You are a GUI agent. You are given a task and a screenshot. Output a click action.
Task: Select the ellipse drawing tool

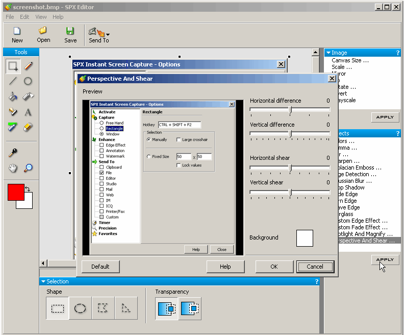pyautogui.click(x=28, y=81)
